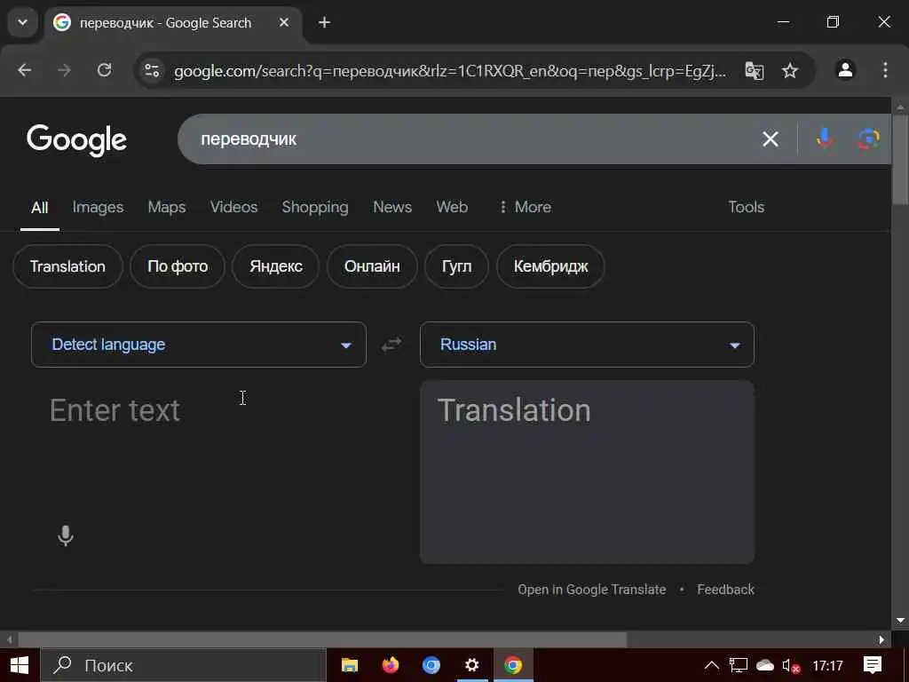This screenshot has width=909, height=682.
Task: Switch to the Web tab
Action: (x=452, y=208)
